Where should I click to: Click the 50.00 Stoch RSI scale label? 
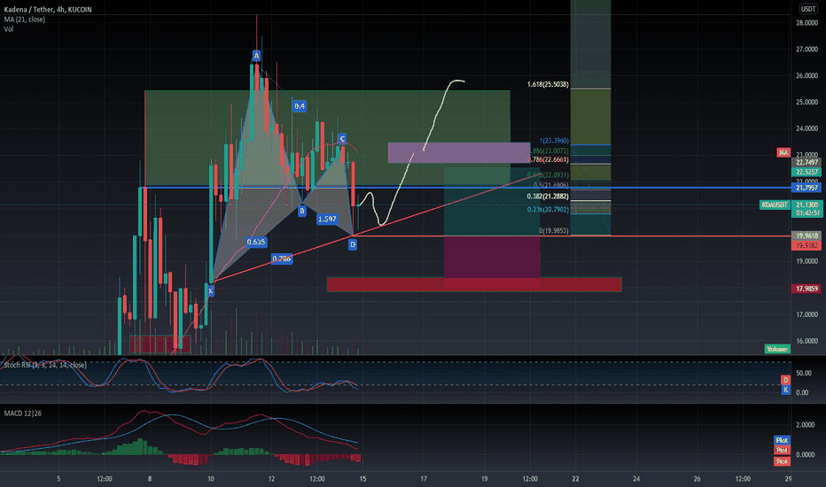coord(803,374)
